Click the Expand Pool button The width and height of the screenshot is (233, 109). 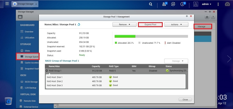click(x=150, y=24)
